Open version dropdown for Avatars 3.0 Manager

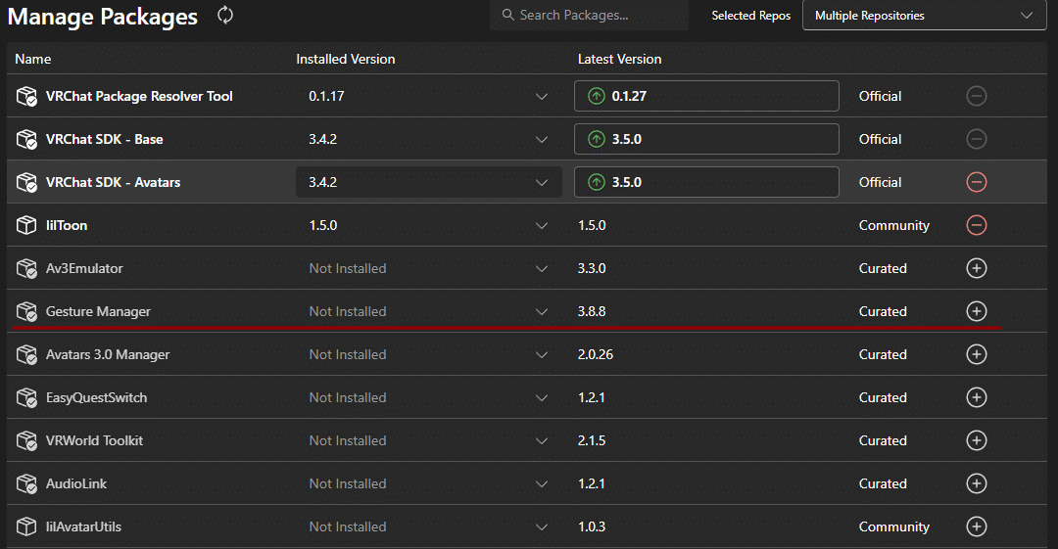pyautogui.click(x=541, y=355)
